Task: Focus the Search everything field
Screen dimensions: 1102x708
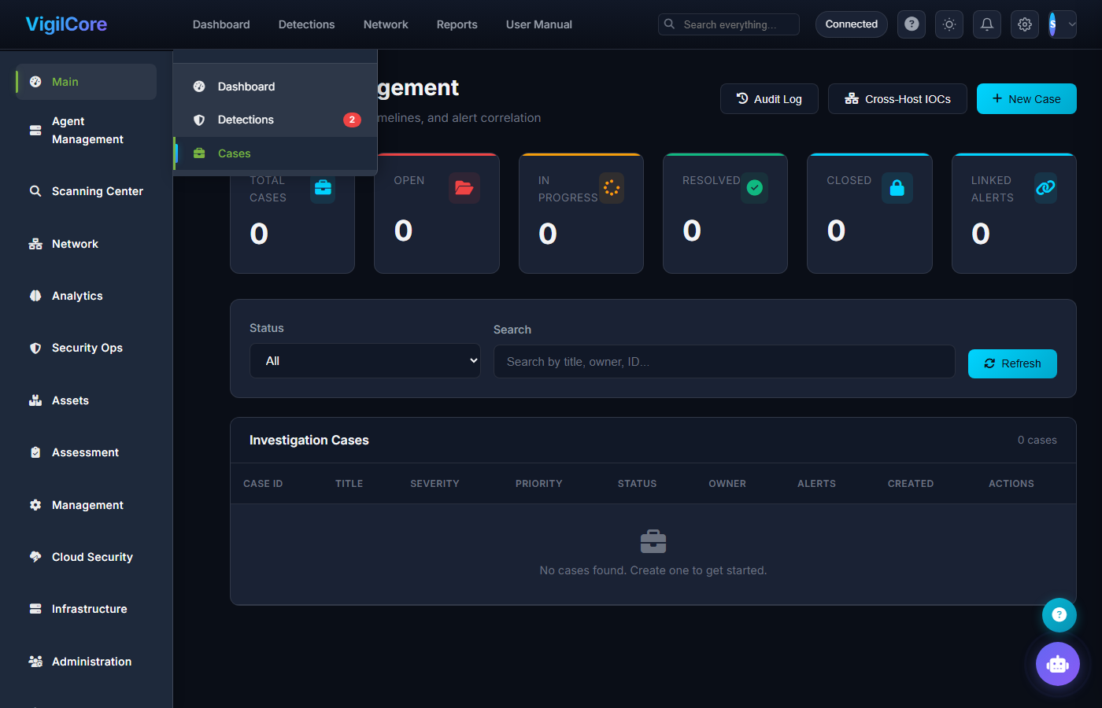Action: [x=729, y=24]
